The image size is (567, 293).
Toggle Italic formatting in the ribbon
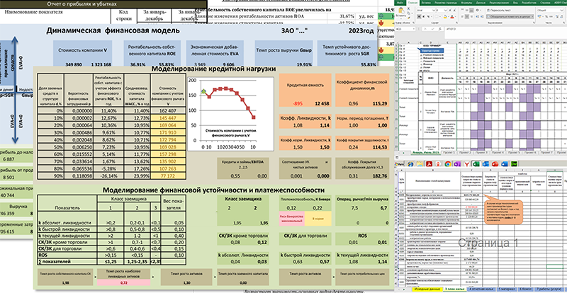(423, 16)
